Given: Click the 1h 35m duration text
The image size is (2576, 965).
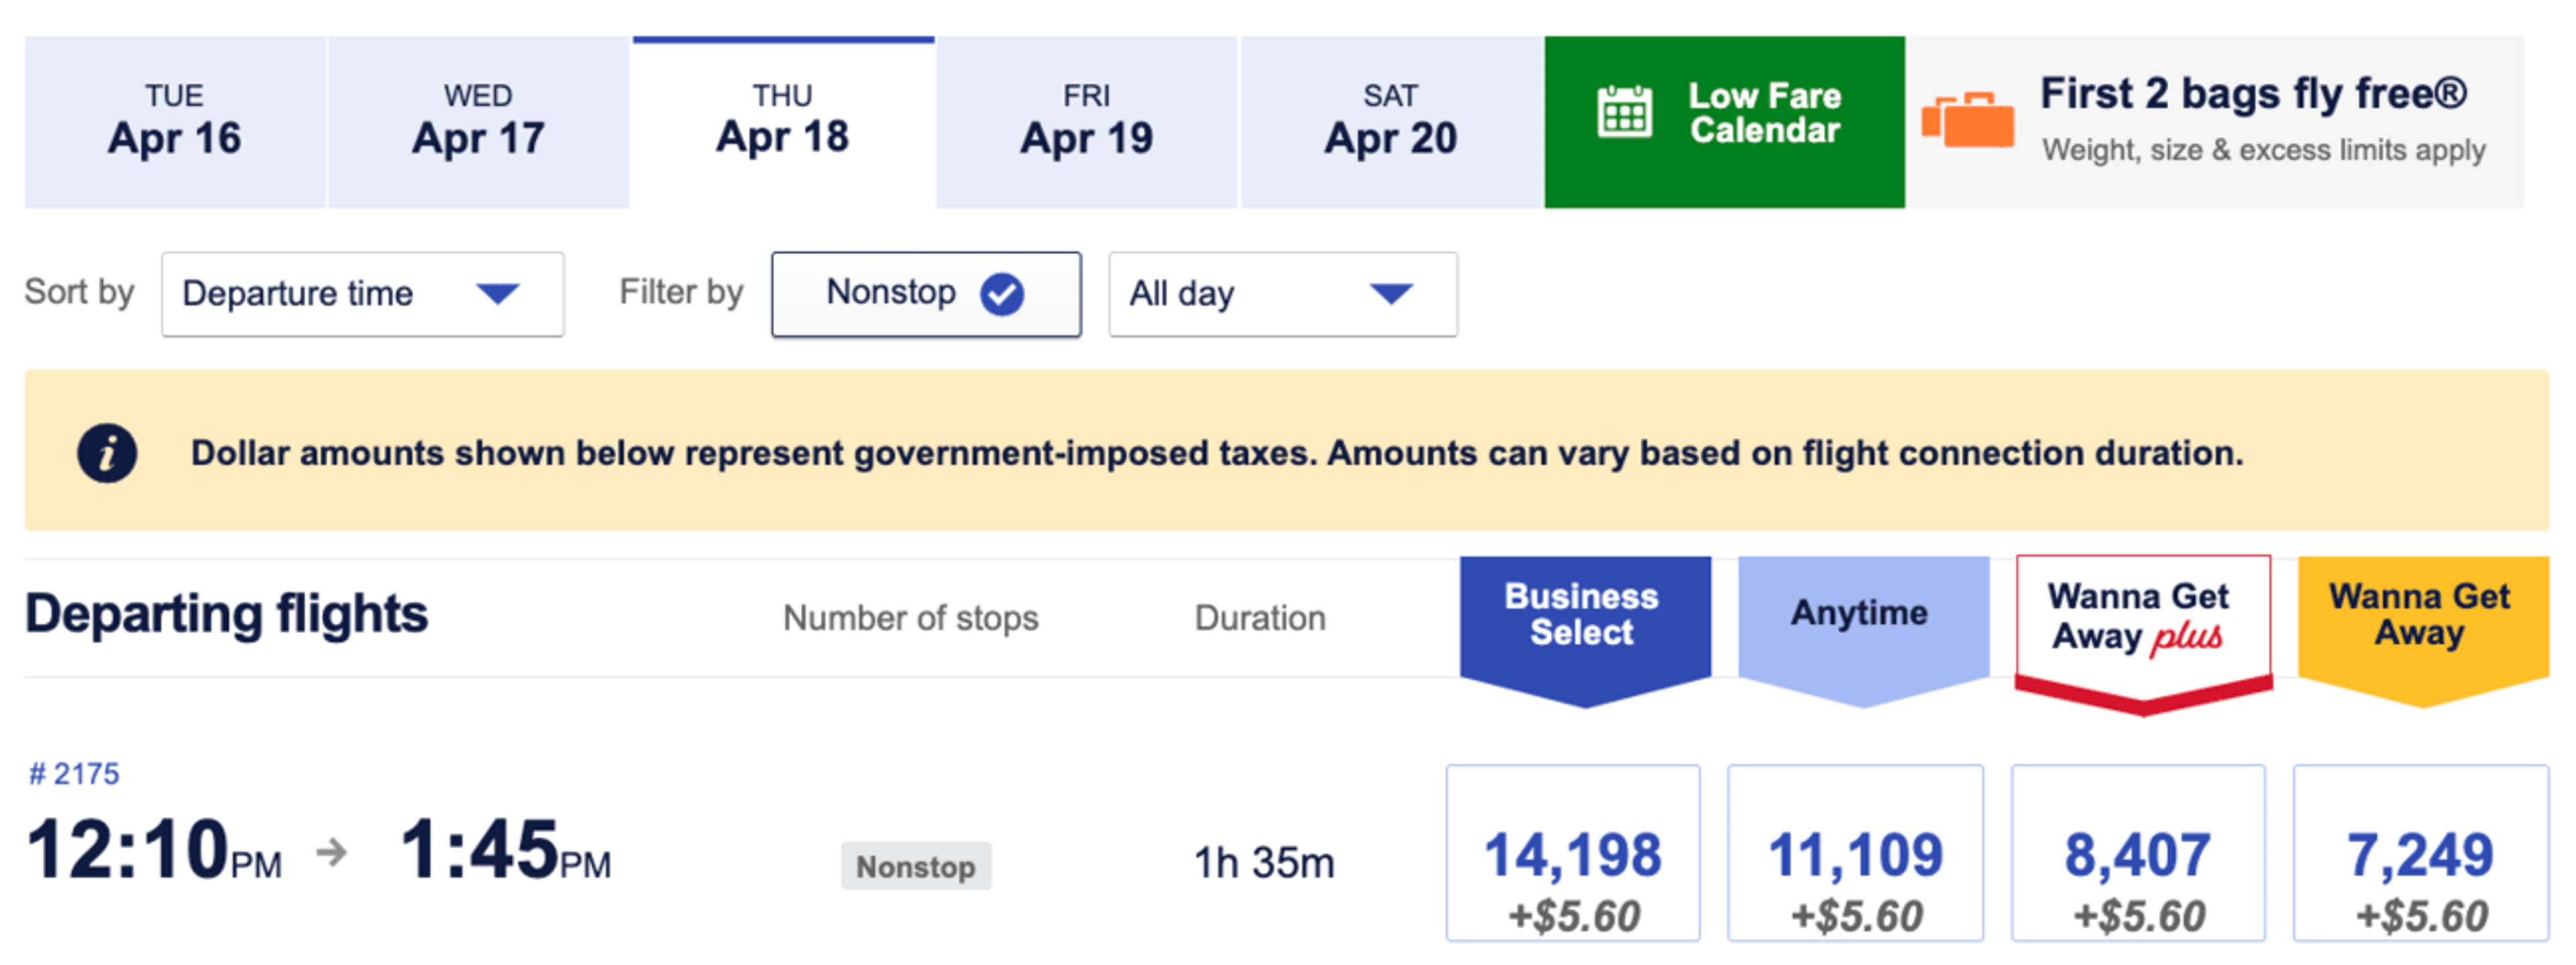Looking at the screenshot, I should click(1264, 862).
